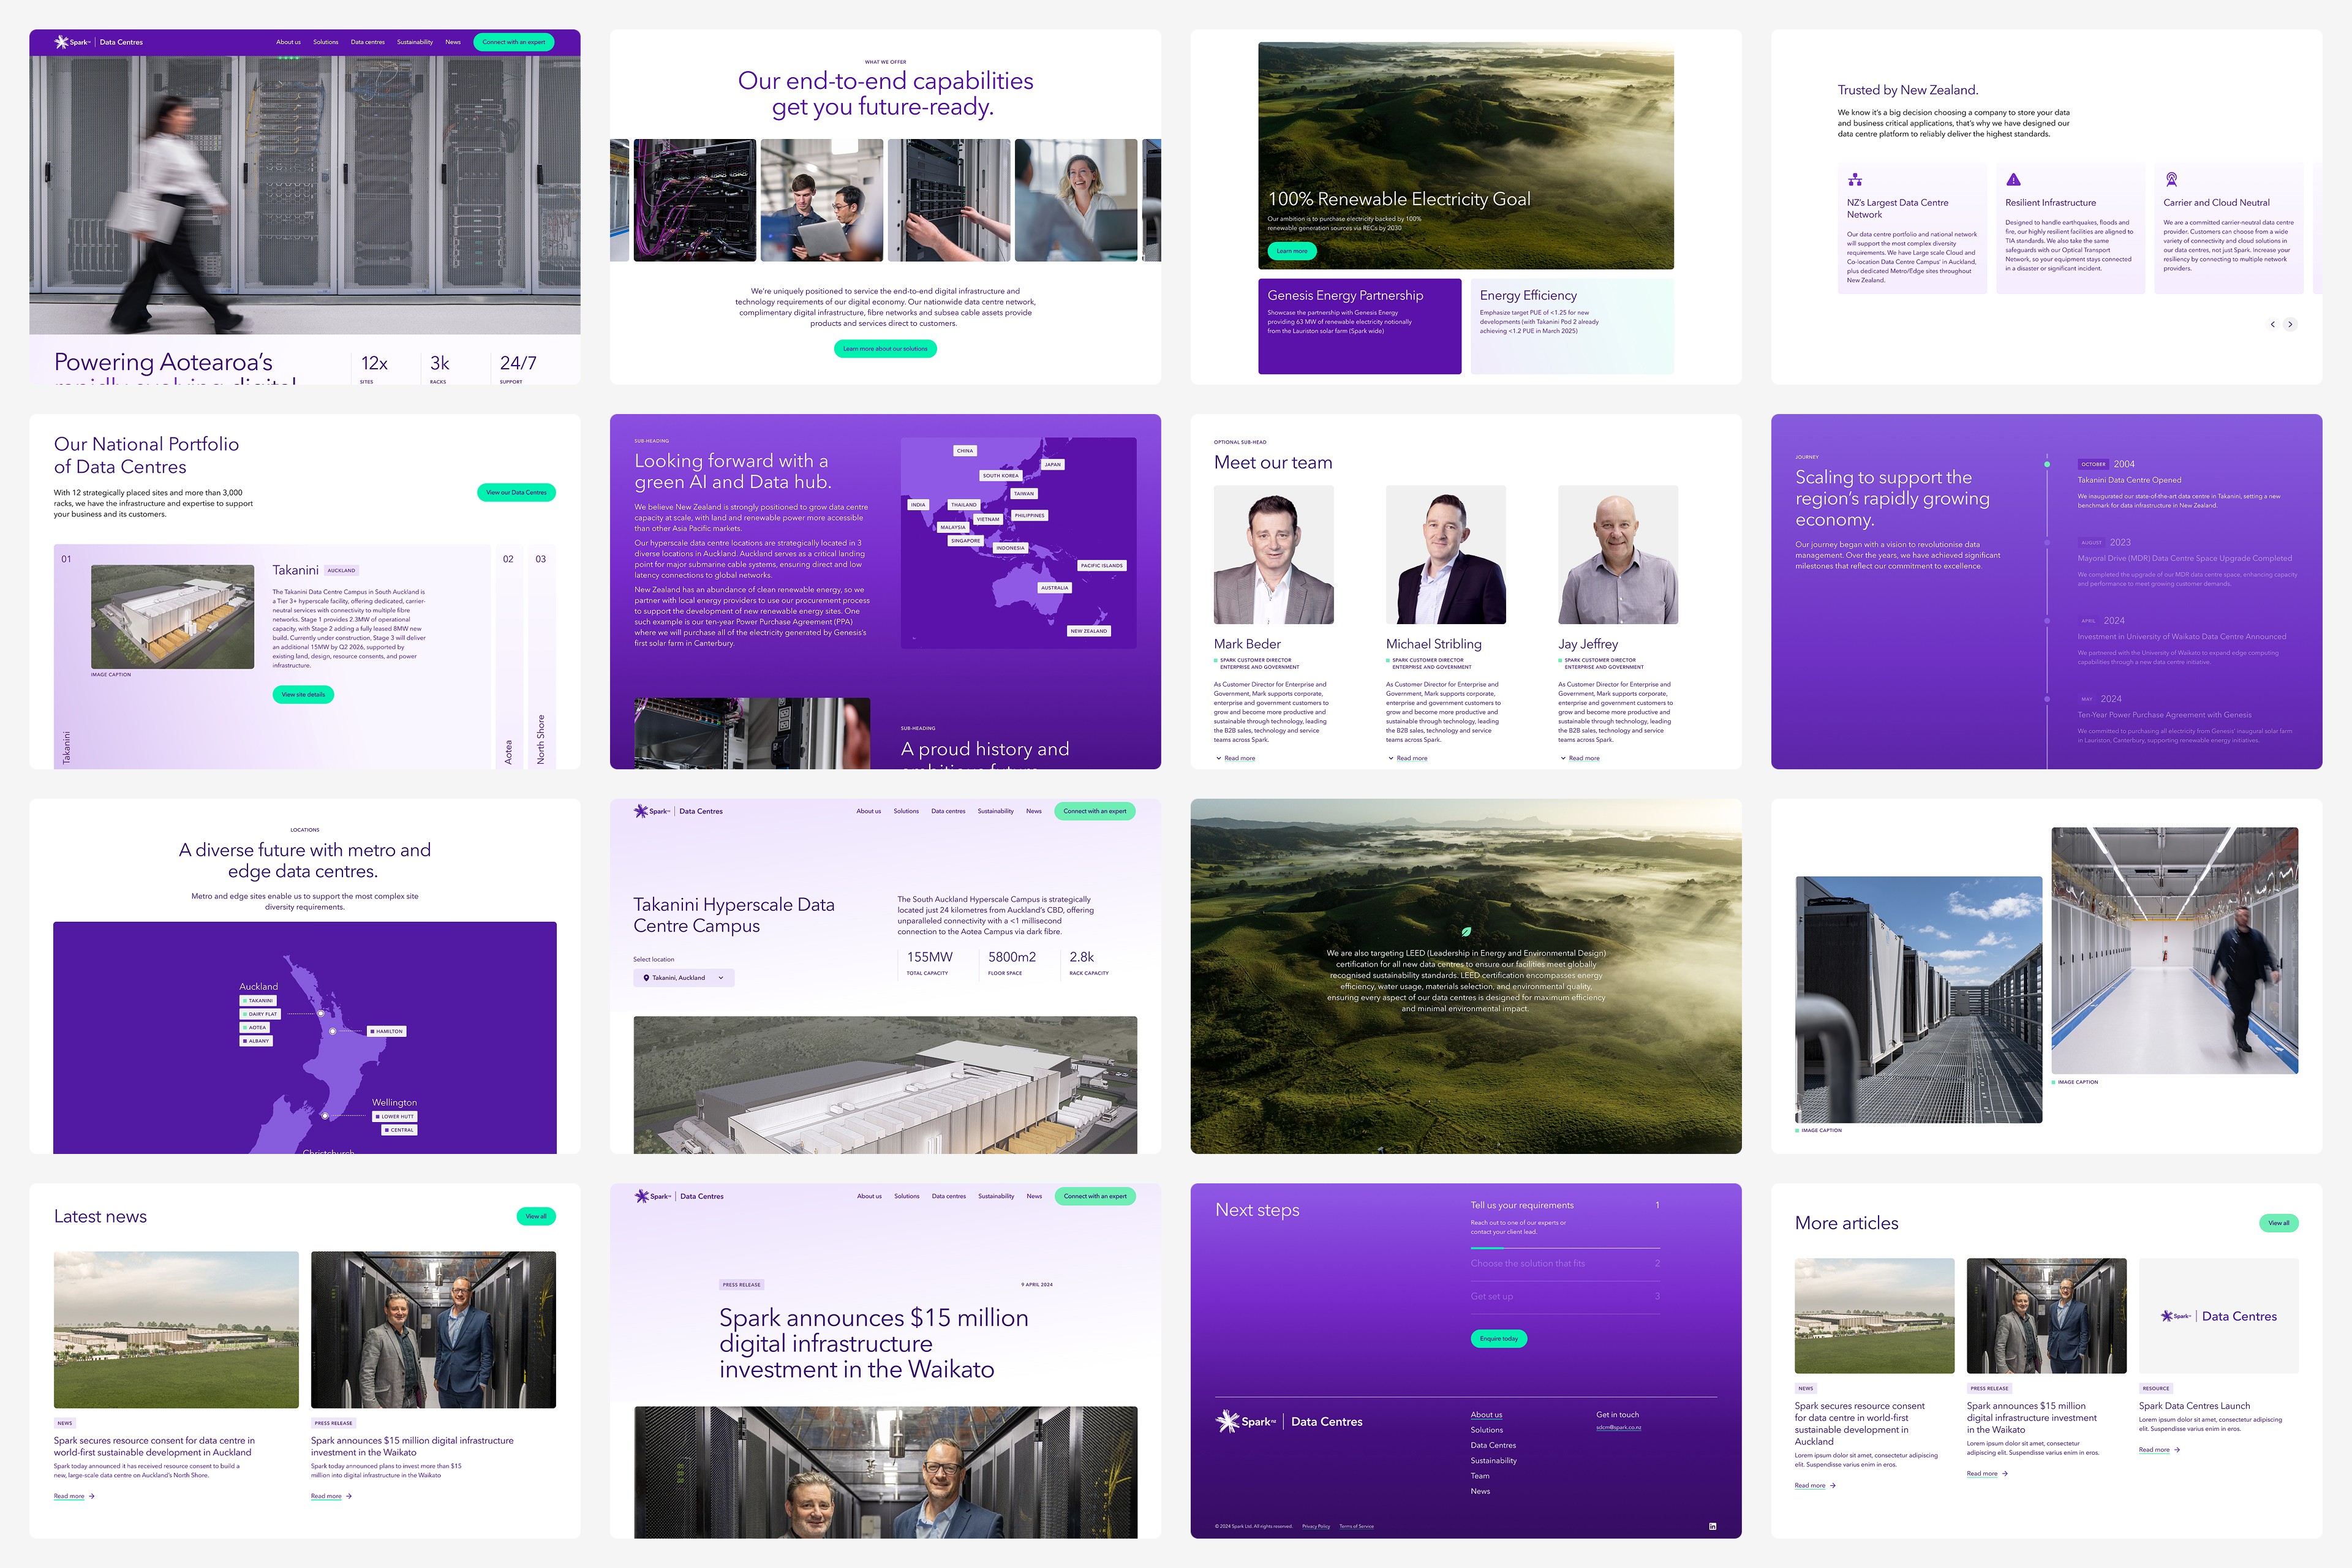This screenshot has width=2352, height=1568.
Task: Click the network hierarchy icon on first card
Action: 1855,180
